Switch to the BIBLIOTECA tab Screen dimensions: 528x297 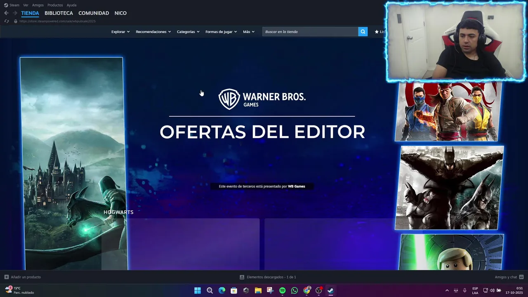point(59,13)
